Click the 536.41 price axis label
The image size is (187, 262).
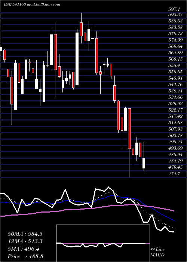coord(175,91)
